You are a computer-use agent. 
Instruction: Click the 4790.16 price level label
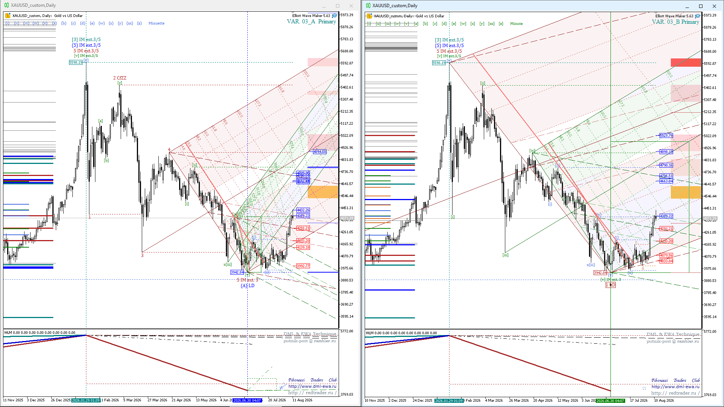[666, 165]
